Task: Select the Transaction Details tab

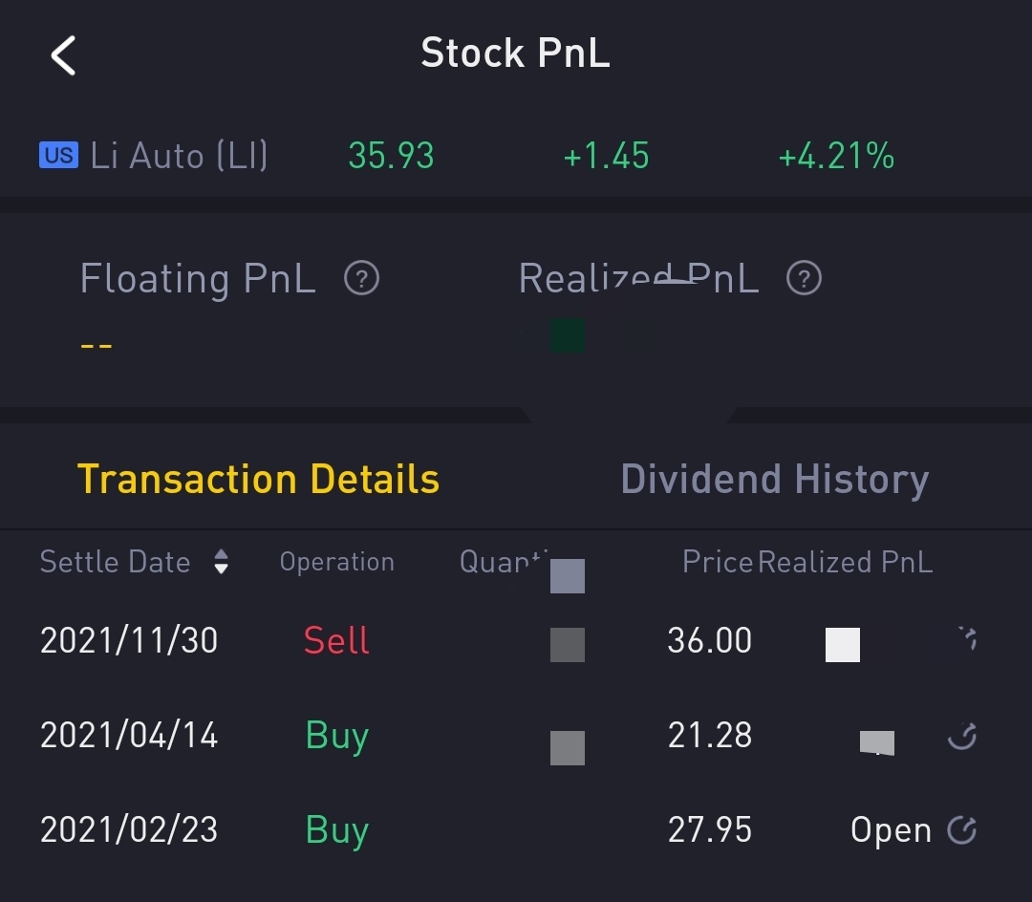Action: [258, 479]
